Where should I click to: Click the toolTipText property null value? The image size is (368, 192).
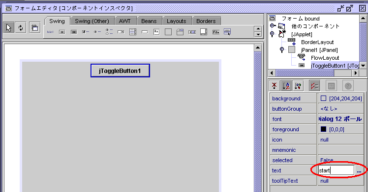[340, 181]
